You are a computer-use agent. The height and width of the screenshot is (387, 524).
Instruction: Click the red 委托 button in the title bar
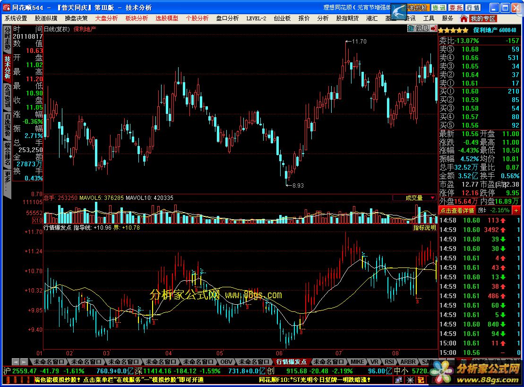[x=456, y=8]
